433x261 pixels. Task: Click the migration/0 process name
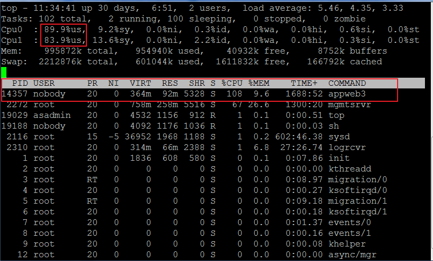(x=357, y=180)
